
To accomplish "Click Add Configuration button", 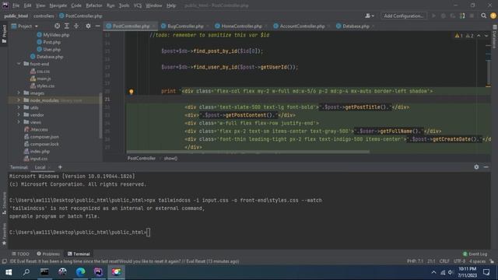I will tap(403, 16).
